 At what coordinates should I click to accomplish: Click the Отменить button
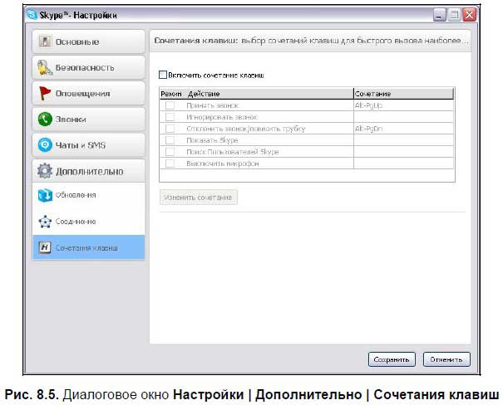446,359
